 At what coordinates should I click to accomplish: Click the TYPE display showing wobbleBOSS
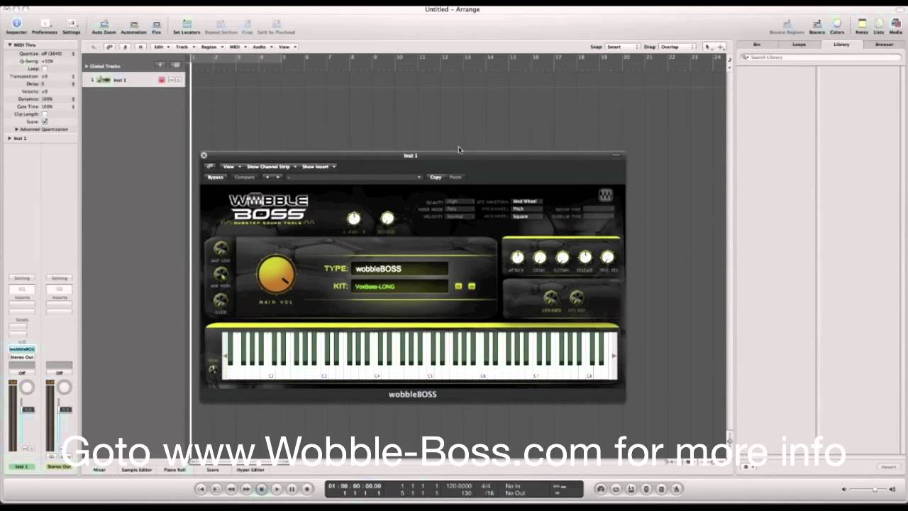pos(401,268)
